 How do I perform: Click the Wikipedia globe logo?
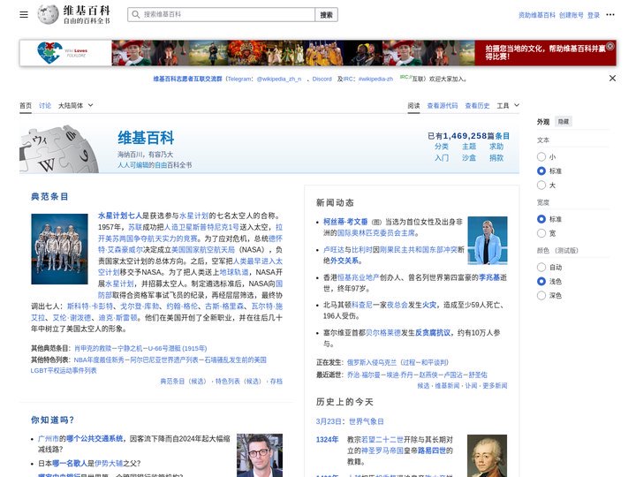[48, 15]
